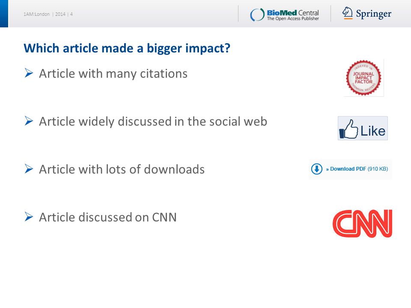Click 'The Open Access Publisher' tagline
411x308 pixels.
293,18
